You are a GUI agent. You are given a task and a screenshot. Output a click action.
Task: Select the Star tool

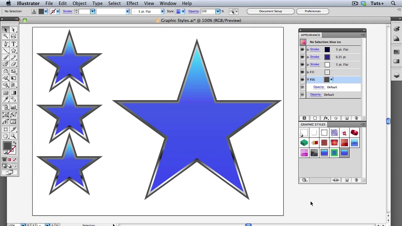click(x=14, y=51)
